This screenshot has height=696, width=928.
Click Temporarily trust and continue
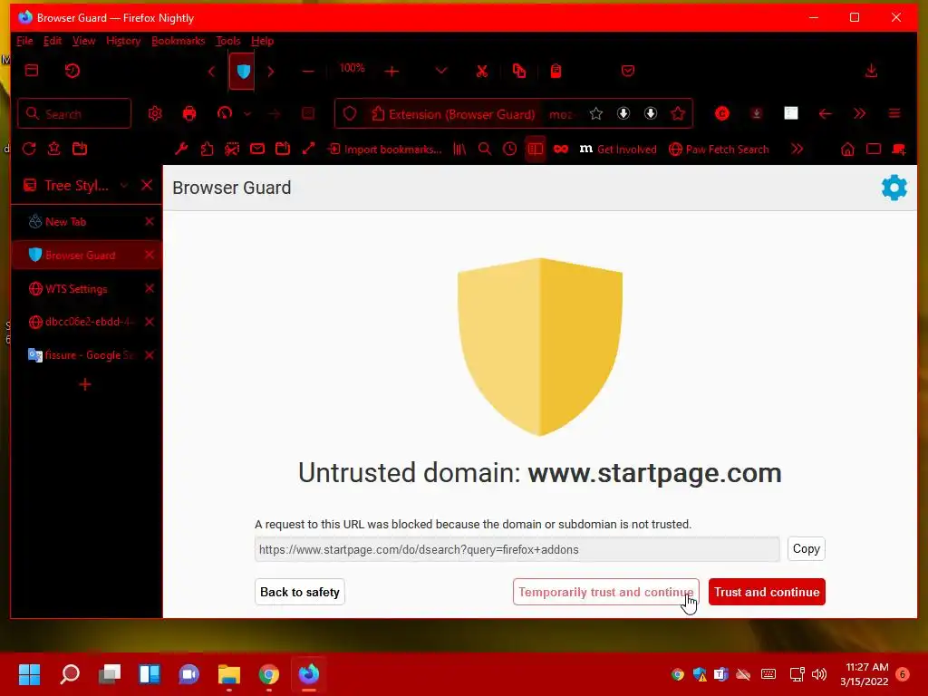[605, 592]
